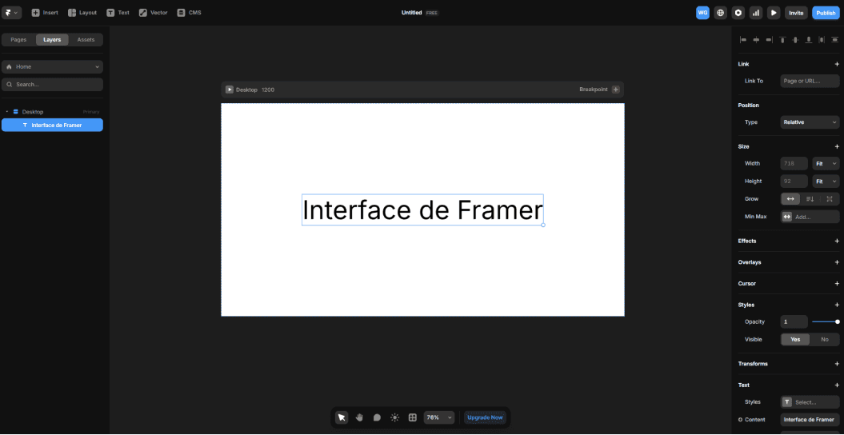Open the Position Type Relative dropdown

(x=810, y=122)
